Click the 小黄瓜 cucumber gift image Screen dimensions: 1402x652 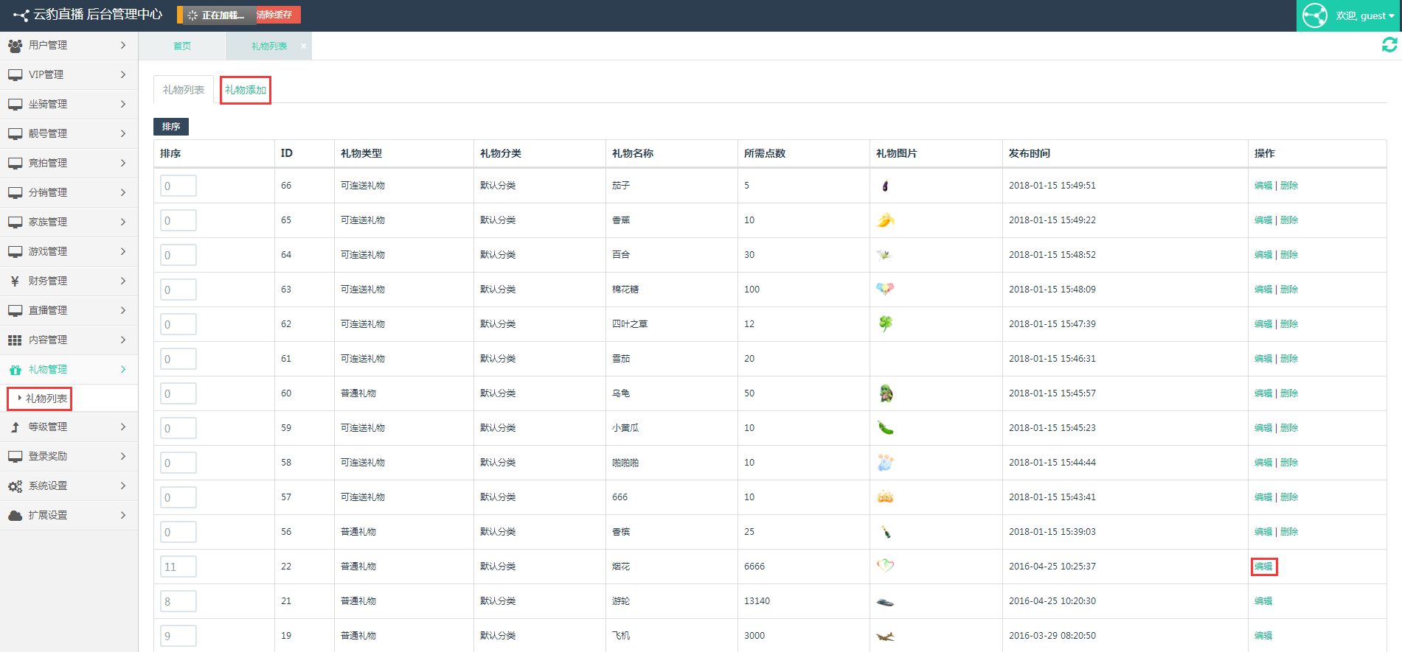(x=885, y=428)
